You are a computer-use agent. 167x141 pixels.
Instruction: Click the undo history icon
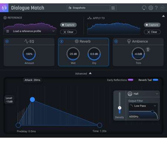coord(144,8)
